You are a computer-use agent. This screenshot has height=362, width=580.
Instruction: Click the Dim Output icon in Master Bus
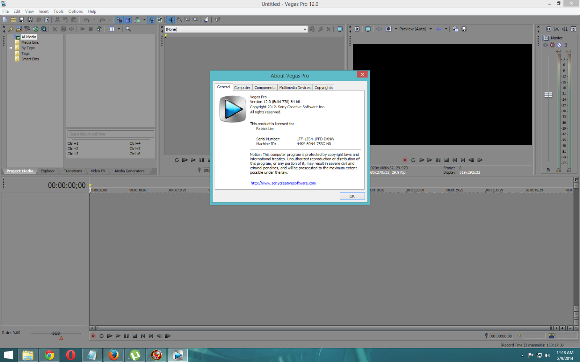[565, 29]
